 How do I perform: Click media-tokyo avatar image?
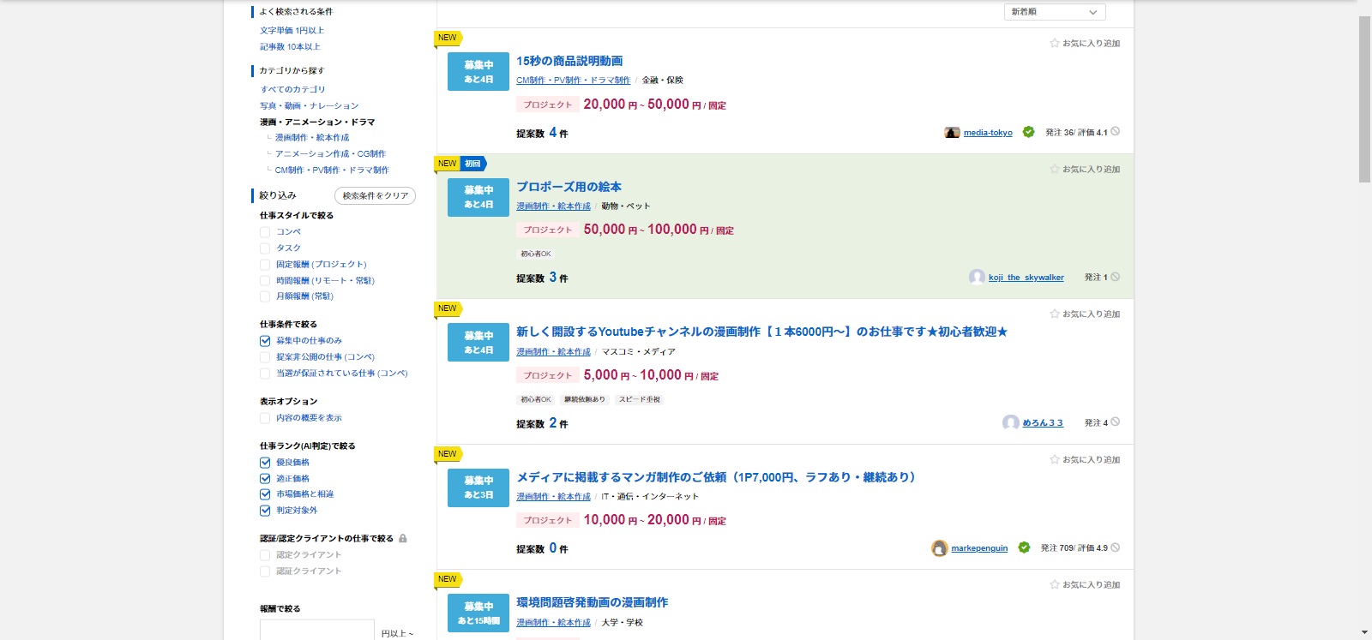(952, 133)
